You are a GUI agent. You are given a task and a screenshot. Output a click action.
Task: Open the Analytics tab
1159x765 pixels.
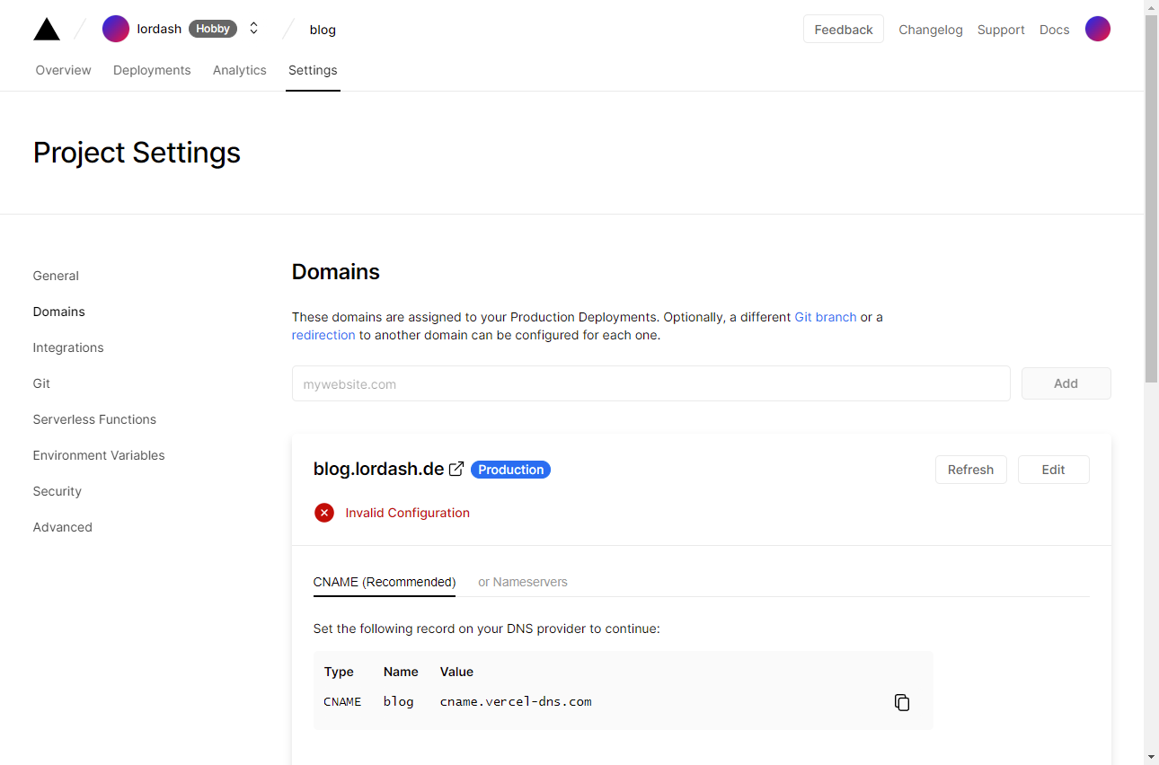click(x=240, y=70)
